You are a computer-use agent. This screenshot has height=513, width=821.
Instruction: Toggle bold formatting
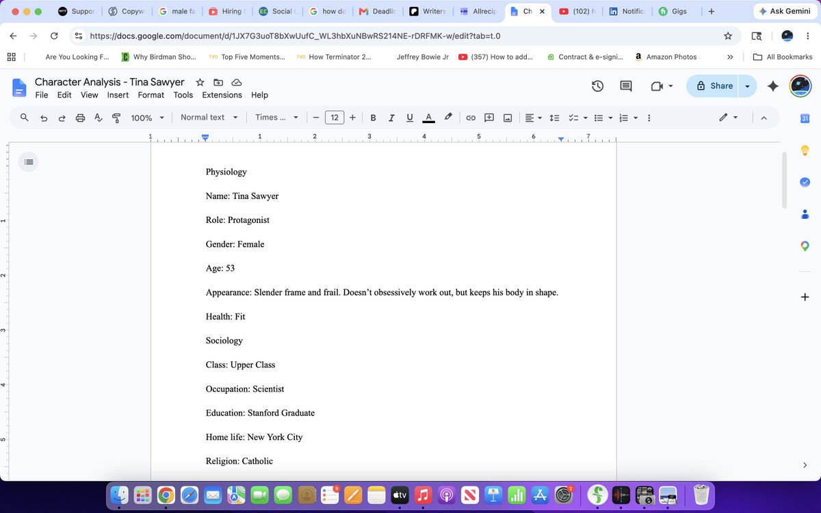(x=373, y=118)
